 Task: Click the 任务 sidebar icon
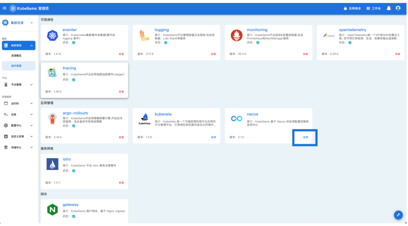(x=6, y=114)
